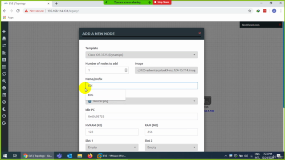Switch to EVE - VMware Workstation taskbar item
Screen dimensions: 285x160
(x=112, y=156)
